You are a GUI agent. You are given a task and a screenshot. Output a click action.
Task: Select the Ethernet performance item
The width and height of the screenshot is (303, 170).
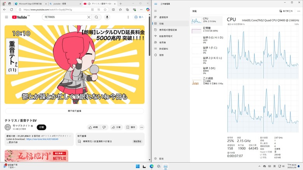(x=207, y=81)
